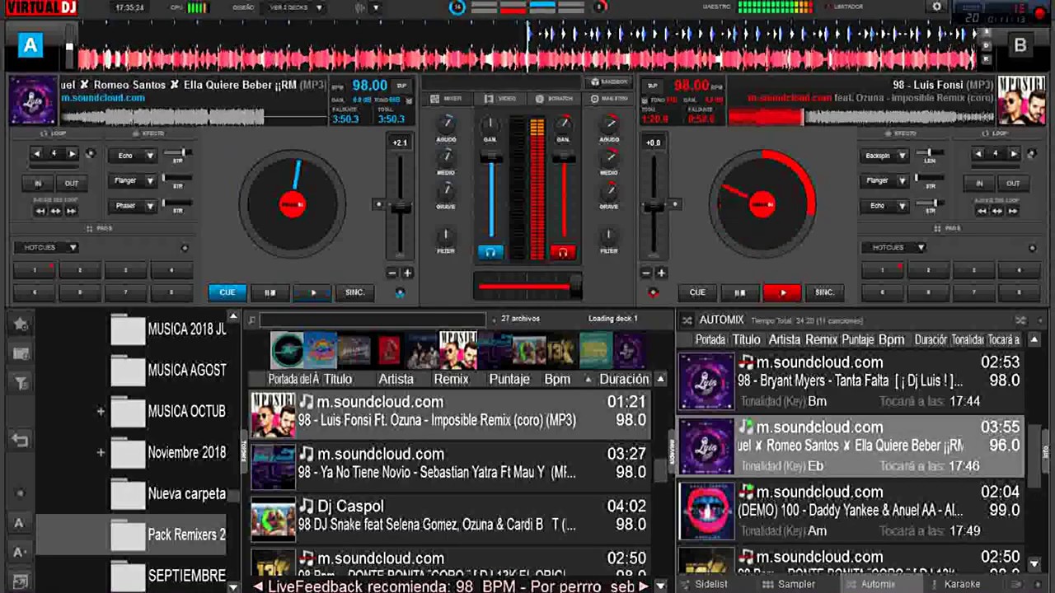Viewport: 1055px width, 593px height.
Task: Select the deck A waveform button
Action: tap(30, 45)
